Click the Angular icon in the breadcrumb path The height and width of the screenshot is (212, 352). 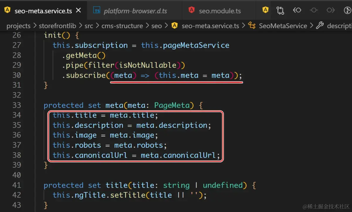[175, 26]
